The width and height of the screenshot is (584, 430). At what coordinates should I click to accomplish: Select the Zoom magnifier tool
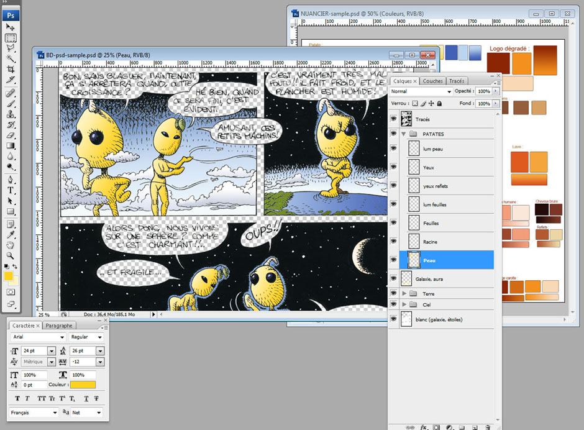[x=11, y=255]
